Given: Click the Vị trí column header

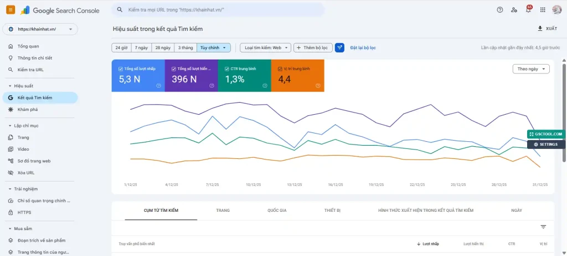Looking at the screenshot, I should [x=544, y=244].
